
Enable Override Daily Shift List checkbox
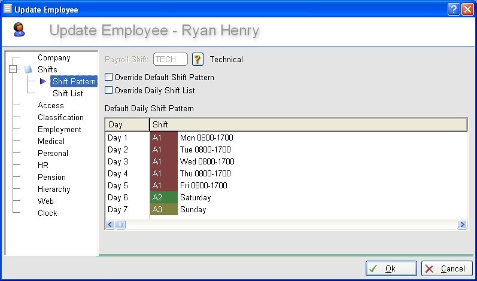pyautogui.click(x=108, y=90)
